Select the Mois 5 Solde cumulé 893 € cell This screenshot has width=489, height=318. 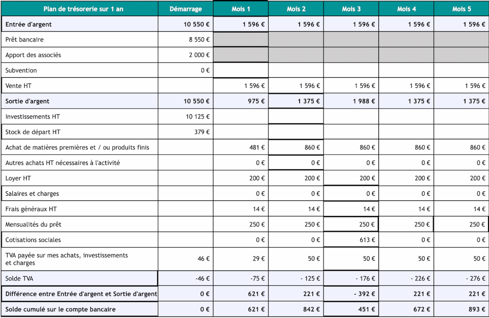point(461,309)
